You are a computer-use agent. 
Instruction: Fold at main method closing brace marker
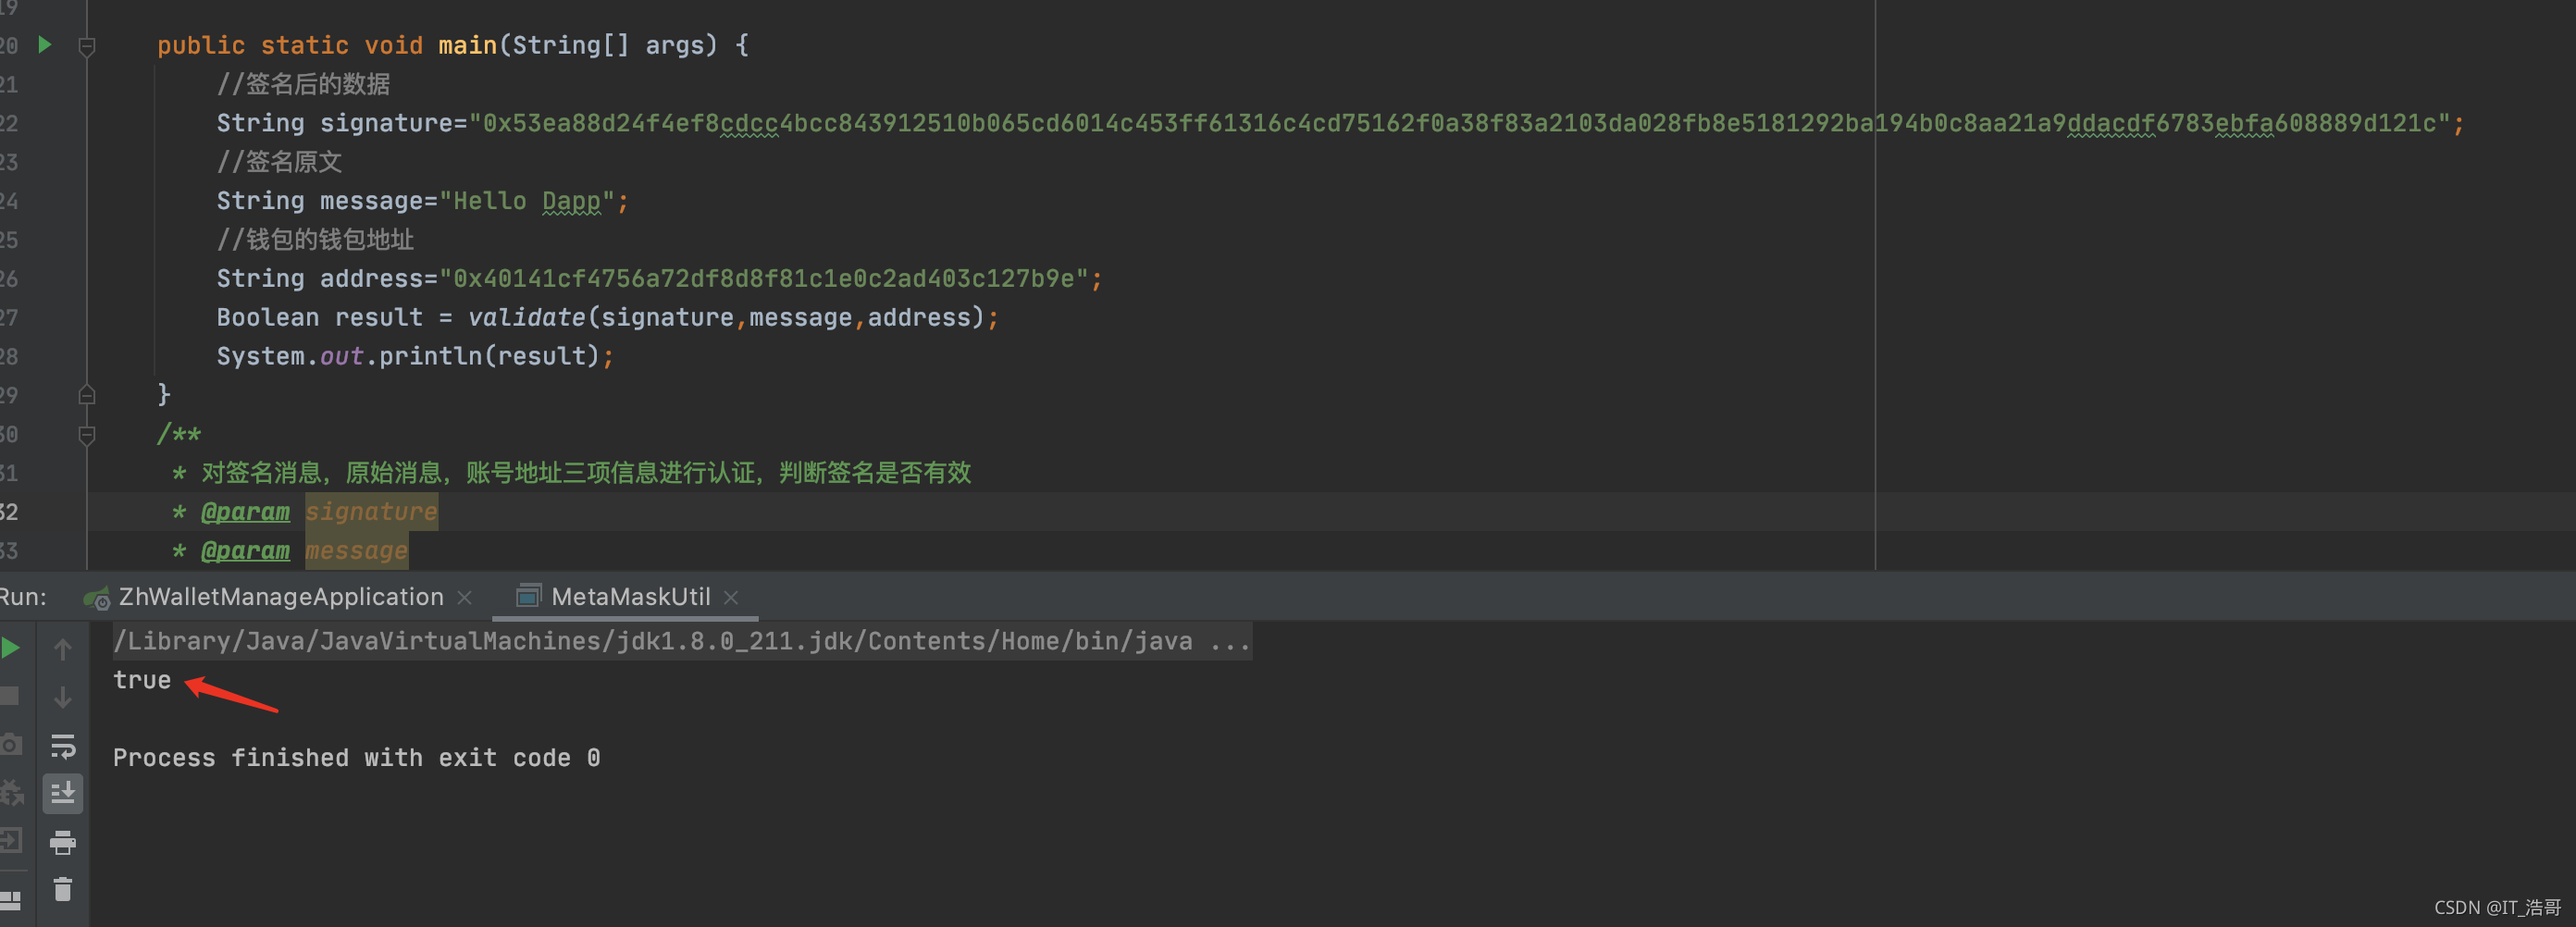click(87, 395)
